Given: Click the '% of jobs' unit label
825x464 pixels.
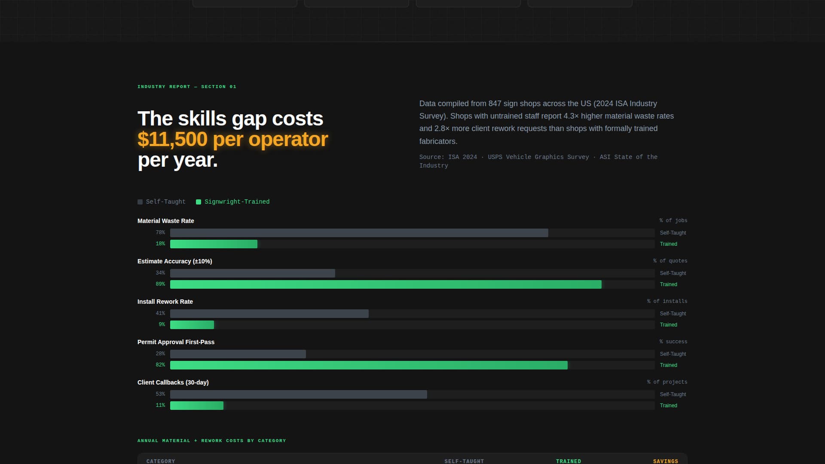Looking at the screenshot, I should tap(673, 220).
